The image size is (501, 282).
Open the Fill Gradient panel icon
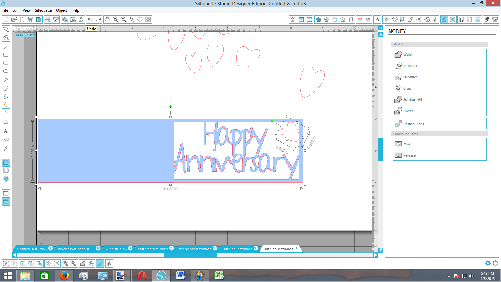pyautogui.click(x=301, y=19)
